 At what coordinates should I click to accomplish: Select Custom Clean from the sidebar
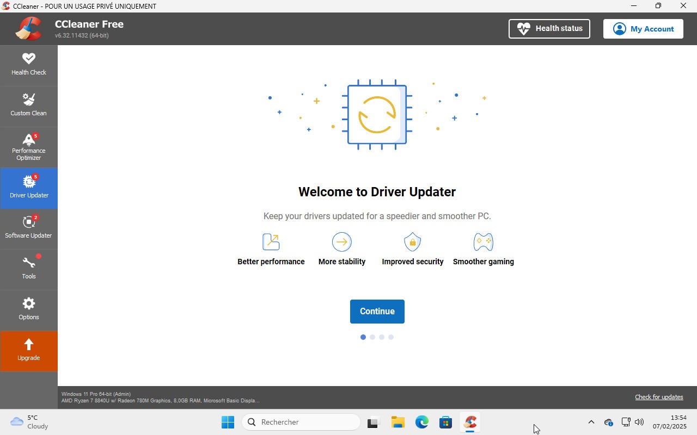(29, 105)
